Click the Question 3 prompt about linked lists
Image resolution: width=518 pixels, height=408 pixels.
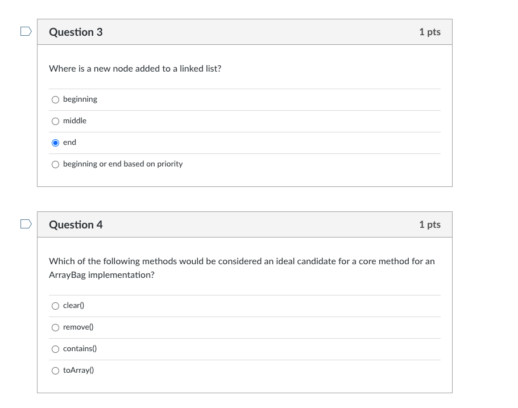point(135,69)
